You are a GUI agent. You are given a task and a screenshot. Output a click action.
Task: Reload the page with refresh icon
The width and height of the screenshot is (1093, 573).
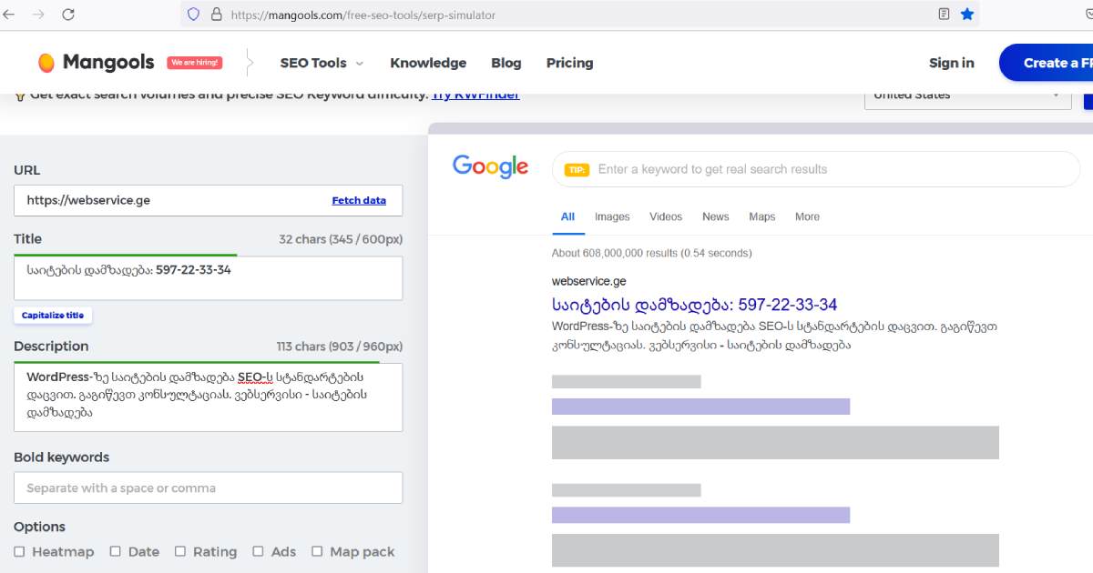pos(68,15)
